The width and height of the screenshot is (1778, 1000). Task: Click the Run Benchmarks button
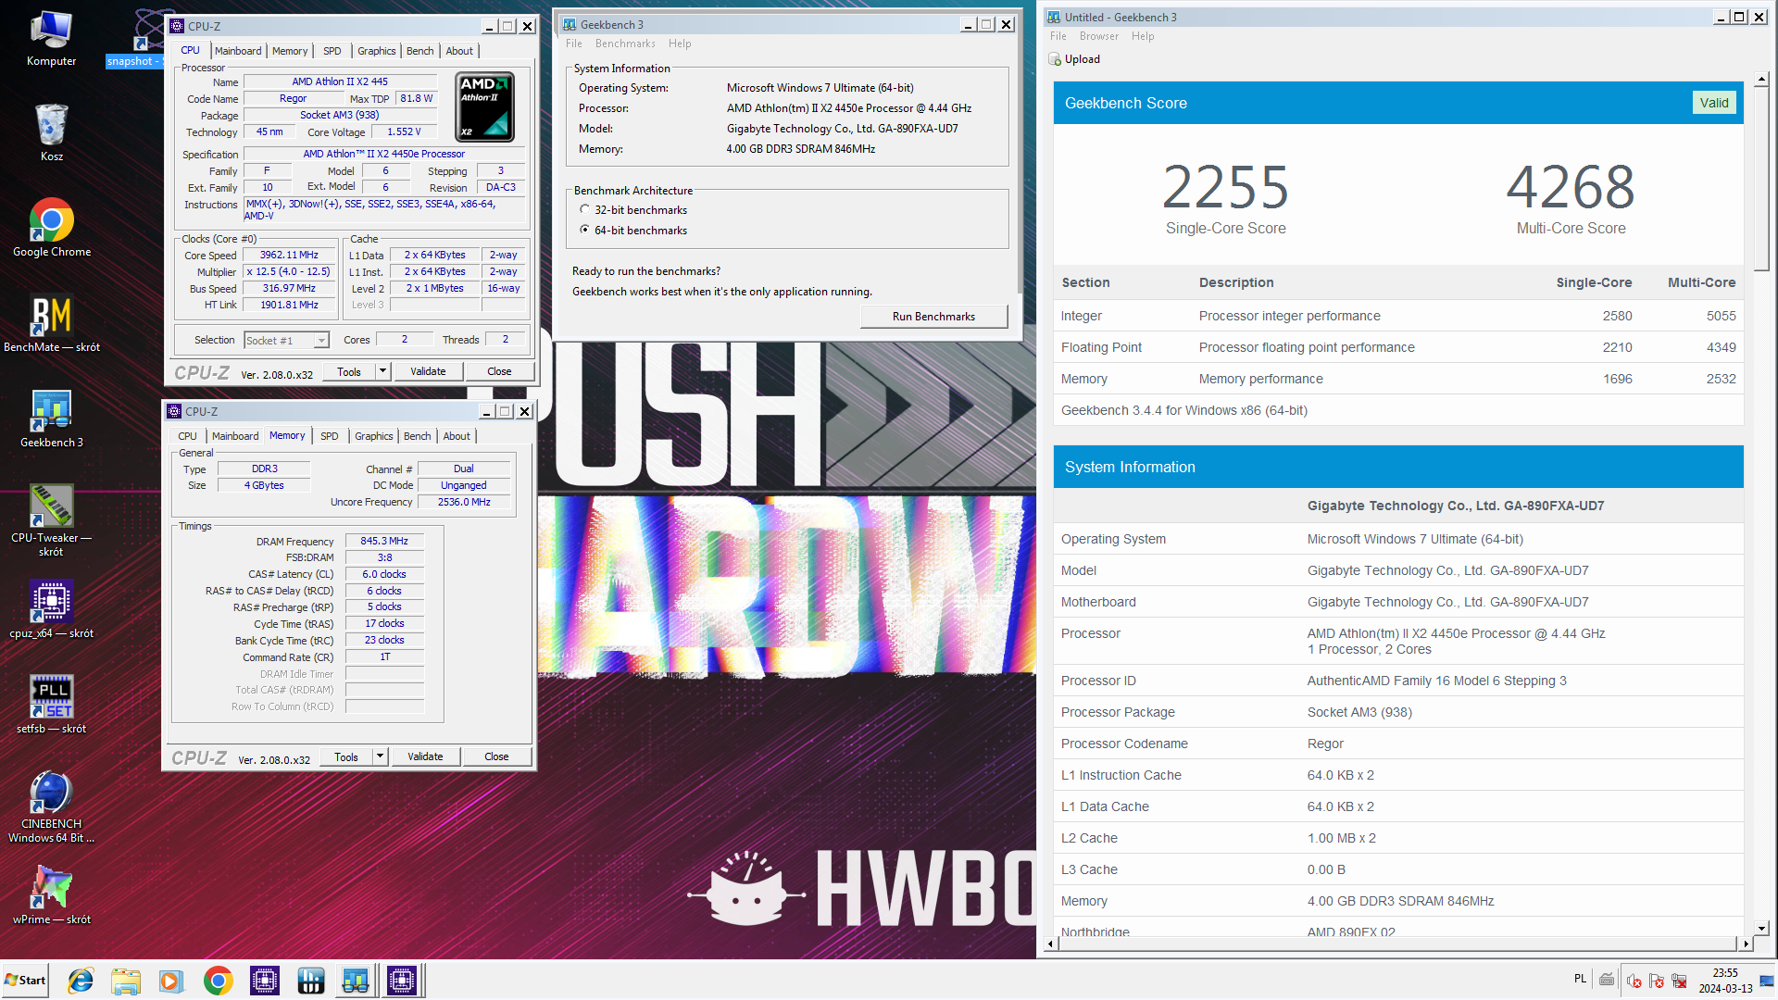(933, 317)
